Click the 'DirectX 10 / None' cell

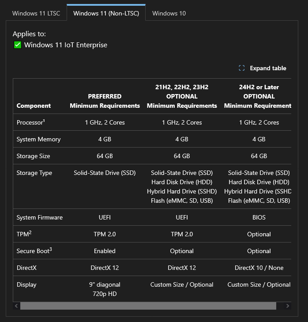[x=259, y=268]
